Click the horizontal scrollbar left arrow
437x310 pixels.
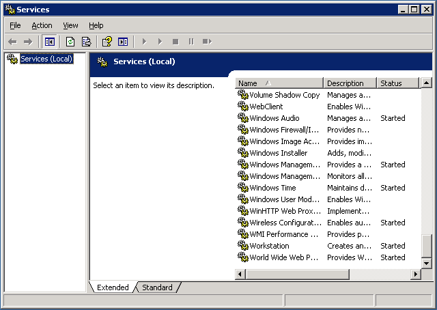[240, 274]
